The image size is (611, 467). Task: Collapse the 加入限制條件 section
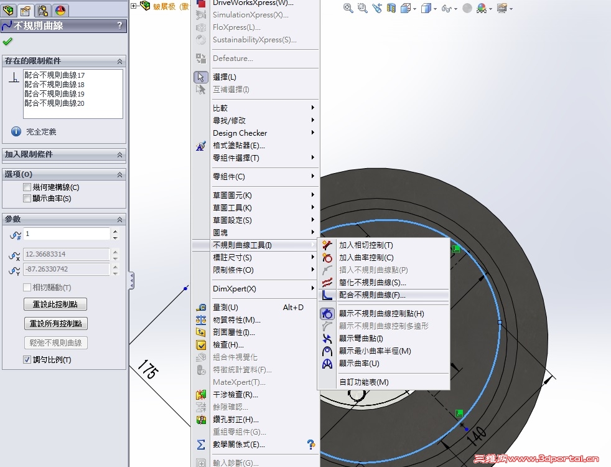119,155
